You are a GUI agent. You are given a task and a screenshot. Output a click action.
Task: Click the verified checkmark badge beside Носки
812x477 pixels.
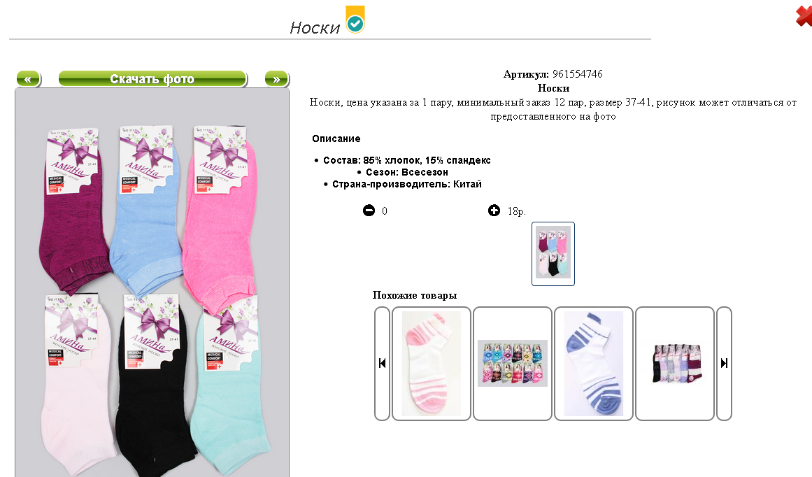[355, 20]
